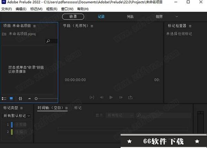207x148 pixels.
Task: Switch to the 粗剪 workspace tab
Action: tap(159, 17)
